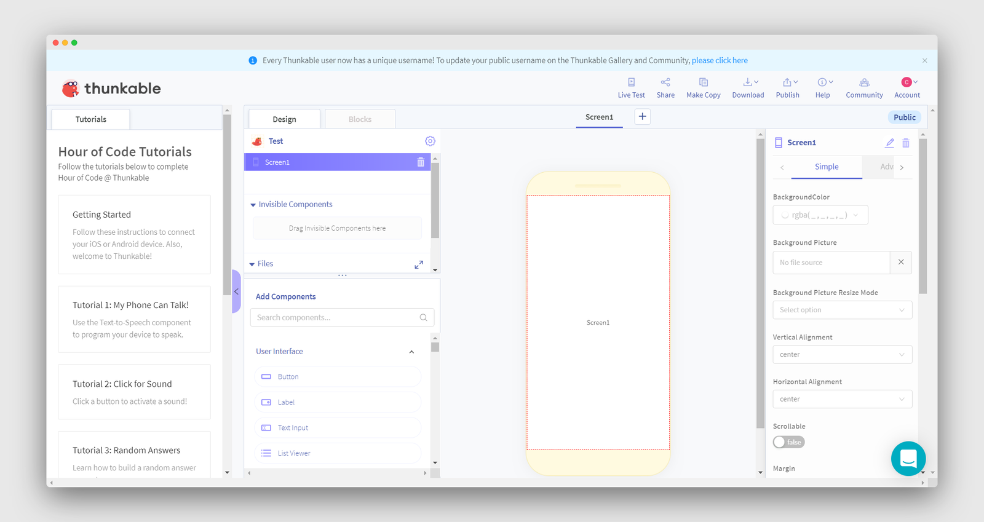Collapse the Files section
984x522 pixels.
point(252,264)
